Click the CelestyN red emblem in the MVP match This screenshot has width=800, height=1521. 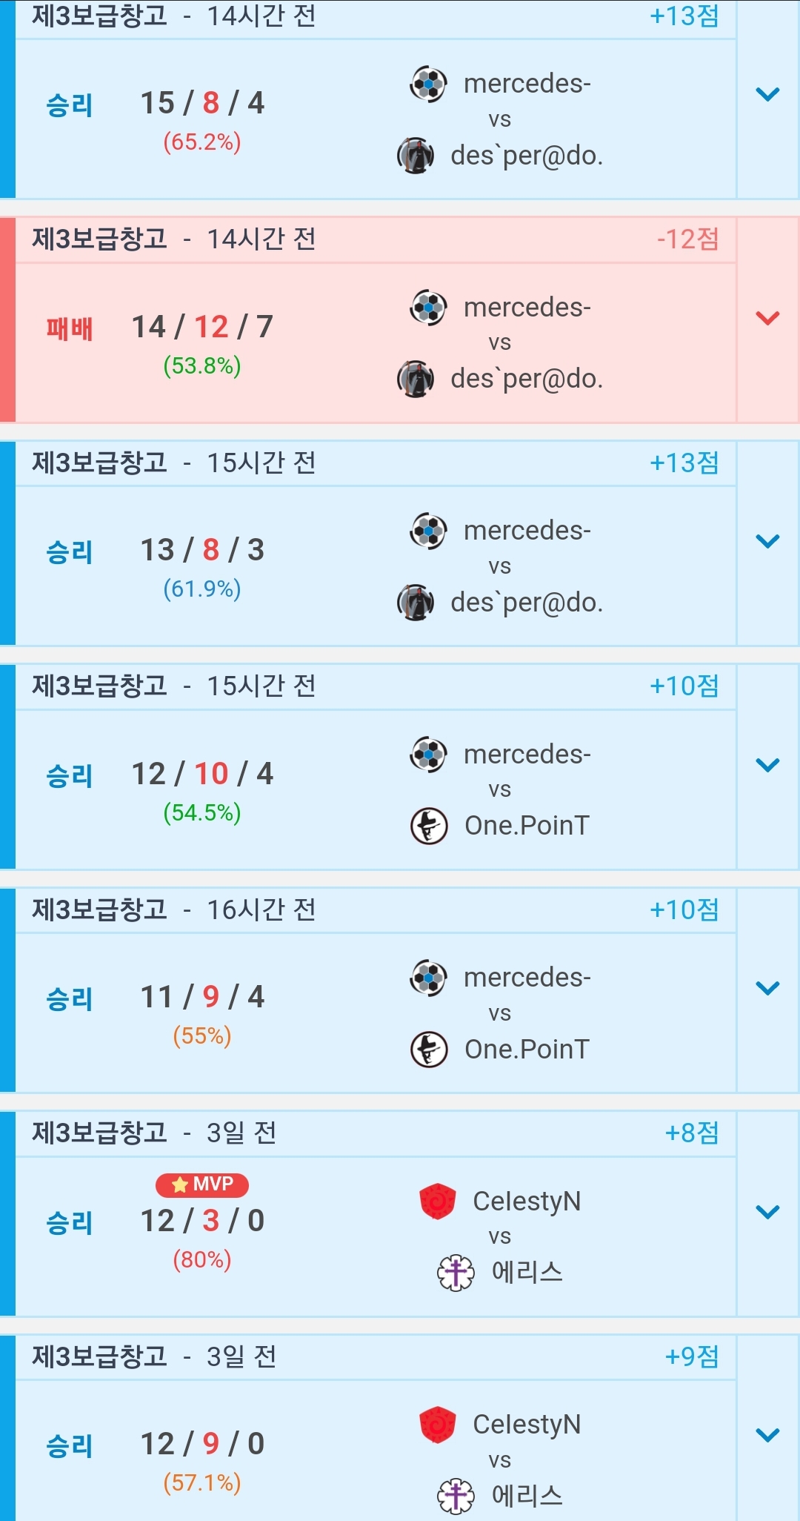click(x=438, y=1202)
